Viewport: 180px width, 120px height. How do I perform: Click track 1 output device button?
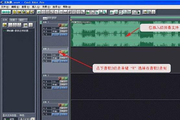pyautogui.click(x=64, y=28)
